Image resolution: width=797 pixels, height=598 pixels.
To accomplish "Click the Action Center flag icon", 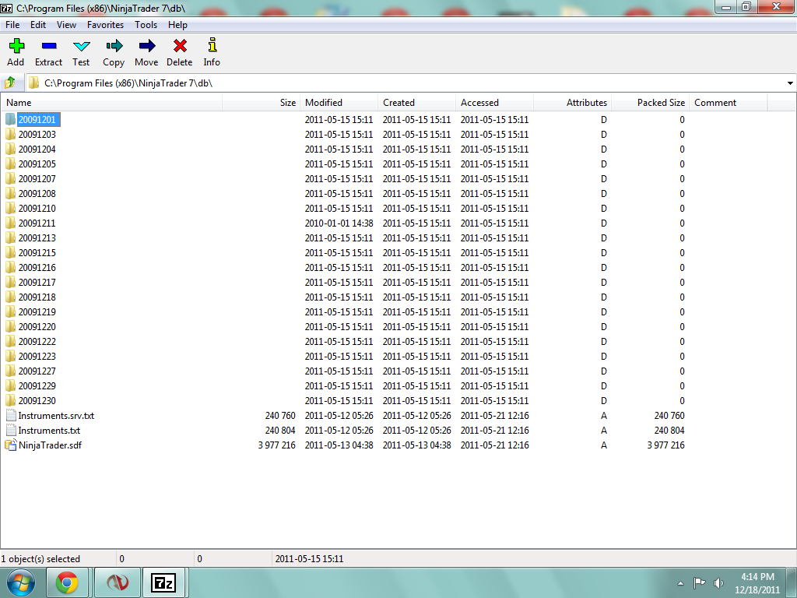I will click(700, 582).
